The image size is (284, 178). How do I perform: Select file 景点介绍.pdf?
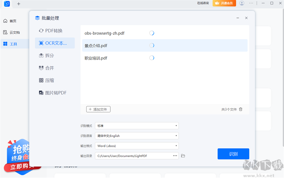coord(165,45)
